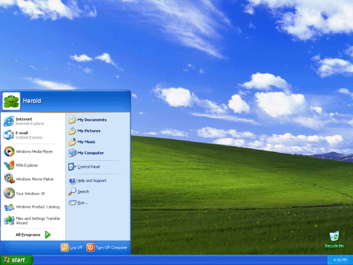
Task: Click the Internet text label
Action: point(24,119)
